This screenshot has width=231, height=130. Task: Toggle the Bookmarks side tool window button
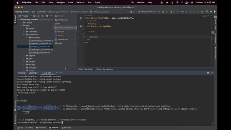15,105
